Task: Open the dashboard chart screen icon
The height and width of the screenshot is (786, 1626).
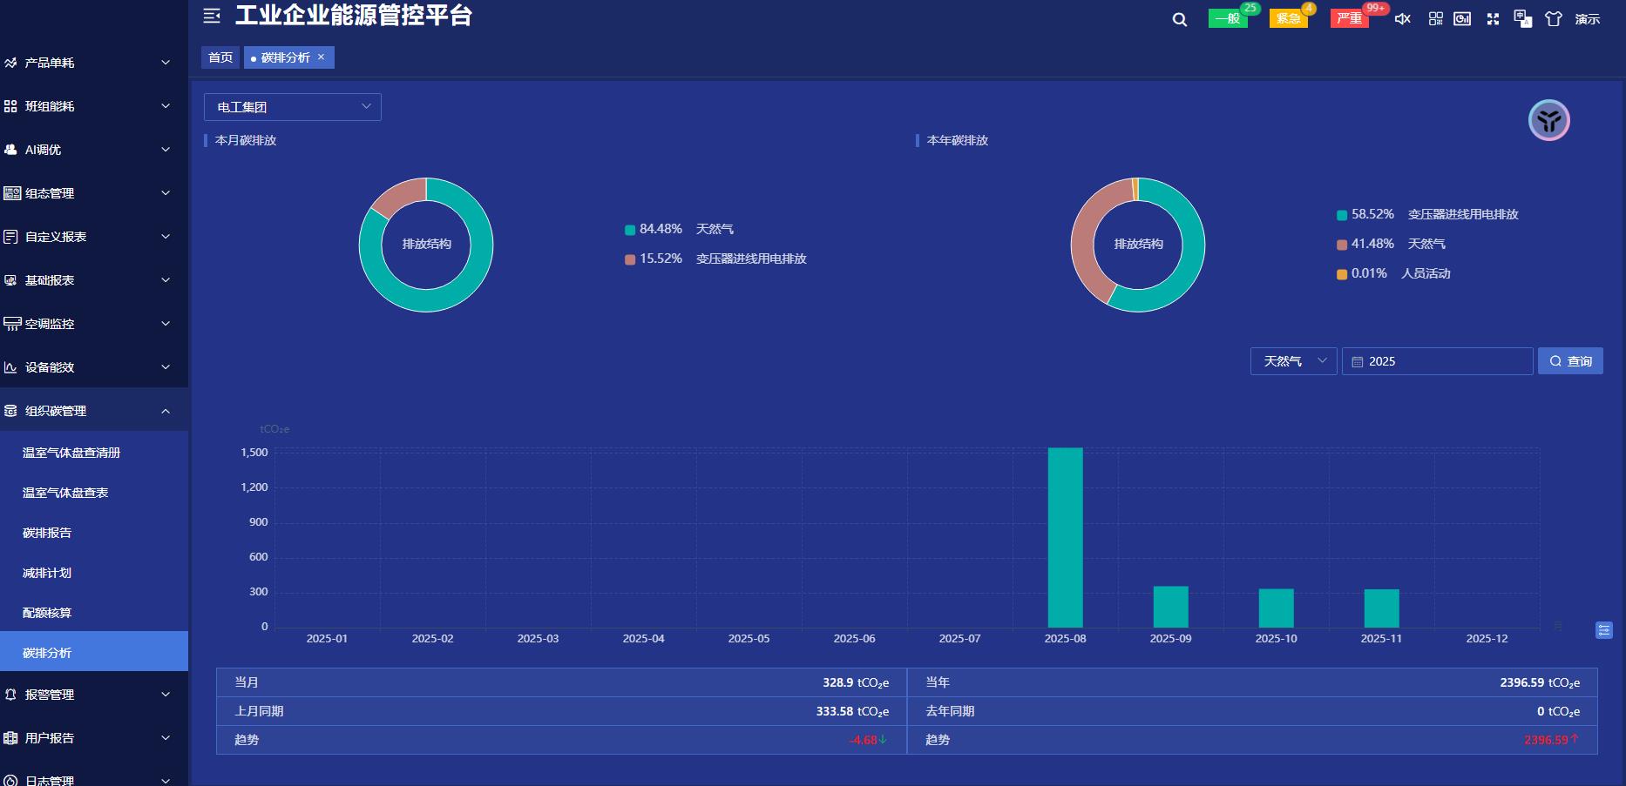Action: (x=1462, y=19)
